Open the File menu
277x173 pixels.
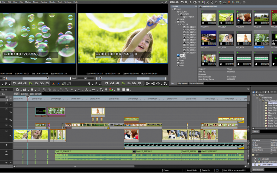click(4, 2)
